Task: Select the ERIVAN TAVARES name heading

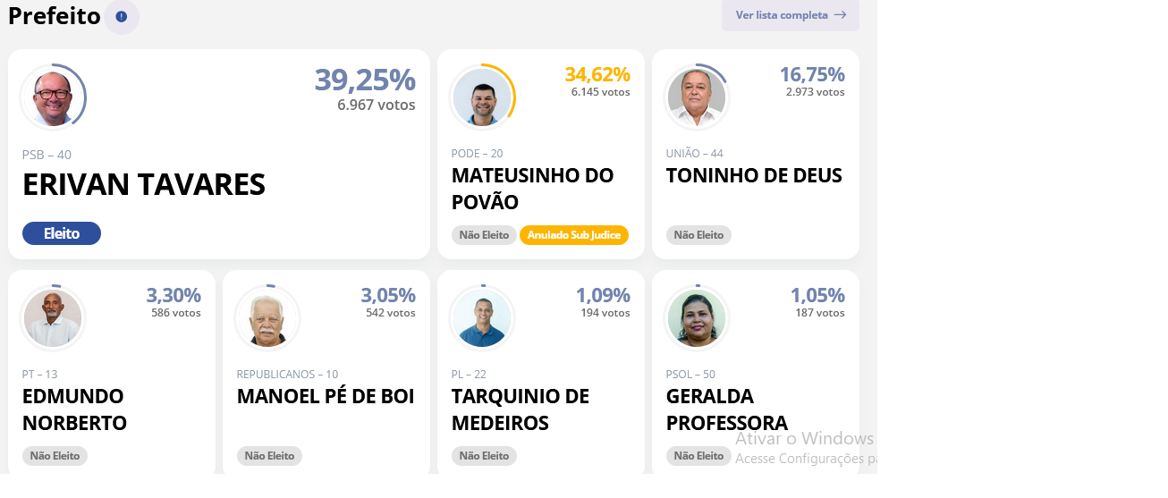Action: coord(144,185)
